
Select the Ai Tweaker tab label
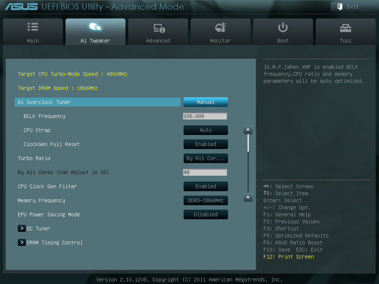pos(95,41)
